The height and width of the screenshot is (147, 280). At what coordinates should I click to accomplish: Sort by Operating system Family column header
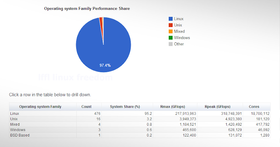[40, 106]
